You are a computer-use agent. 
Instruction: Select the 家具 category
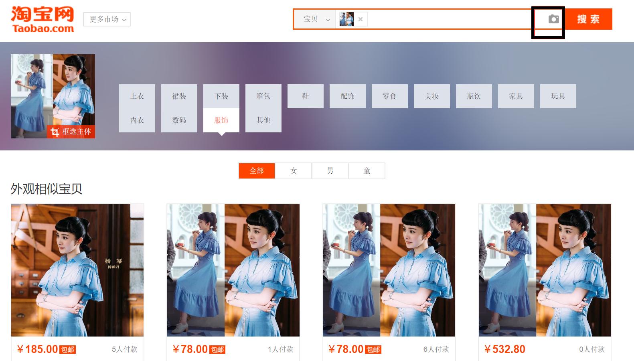[x=516, y=96]
